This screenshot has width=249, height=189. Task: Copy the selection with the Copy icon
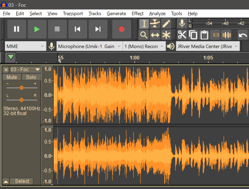(193, 35)
